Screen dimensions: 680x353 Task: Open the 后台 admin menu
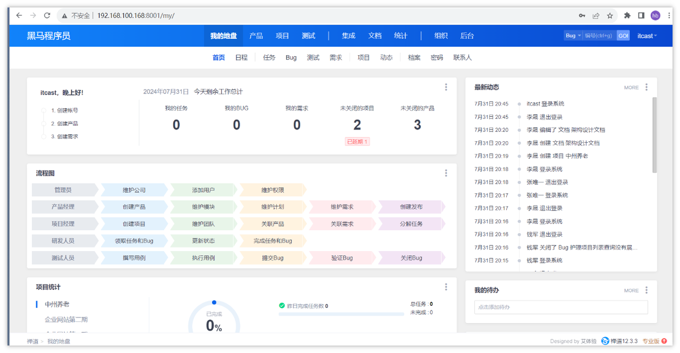[x=467, y=36]
